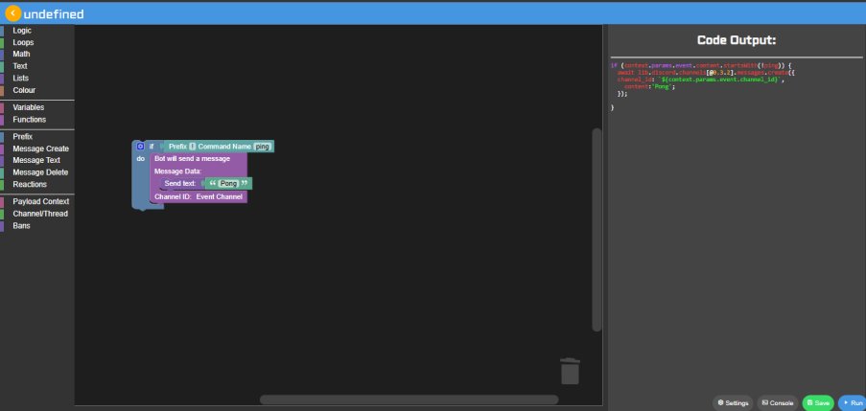Open the Message Text category
866x411 pixels.
pyautogui.click(x=36, y=161)
